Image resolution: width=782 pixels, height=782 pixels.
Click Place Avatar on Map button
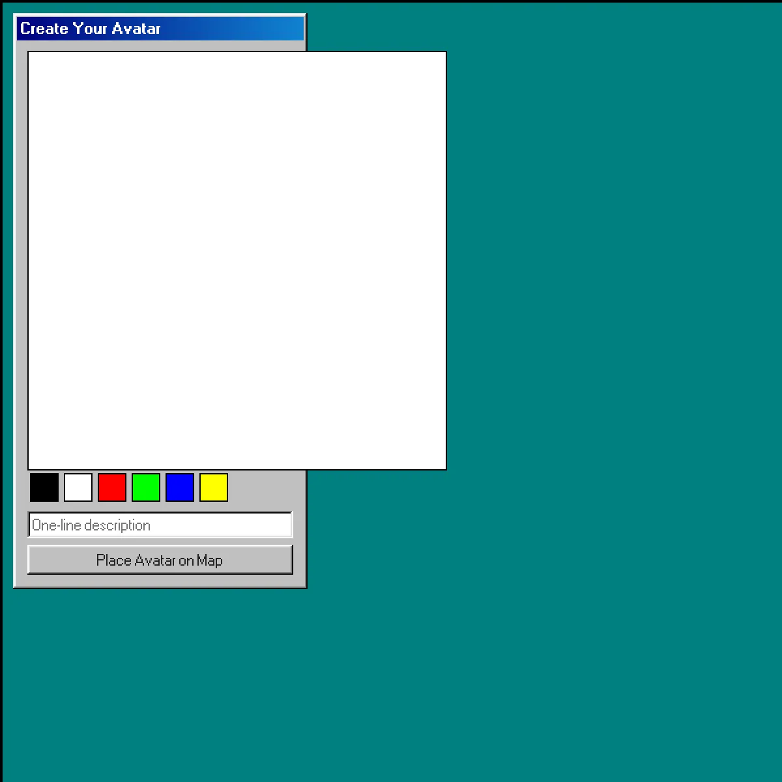point(160,560)
